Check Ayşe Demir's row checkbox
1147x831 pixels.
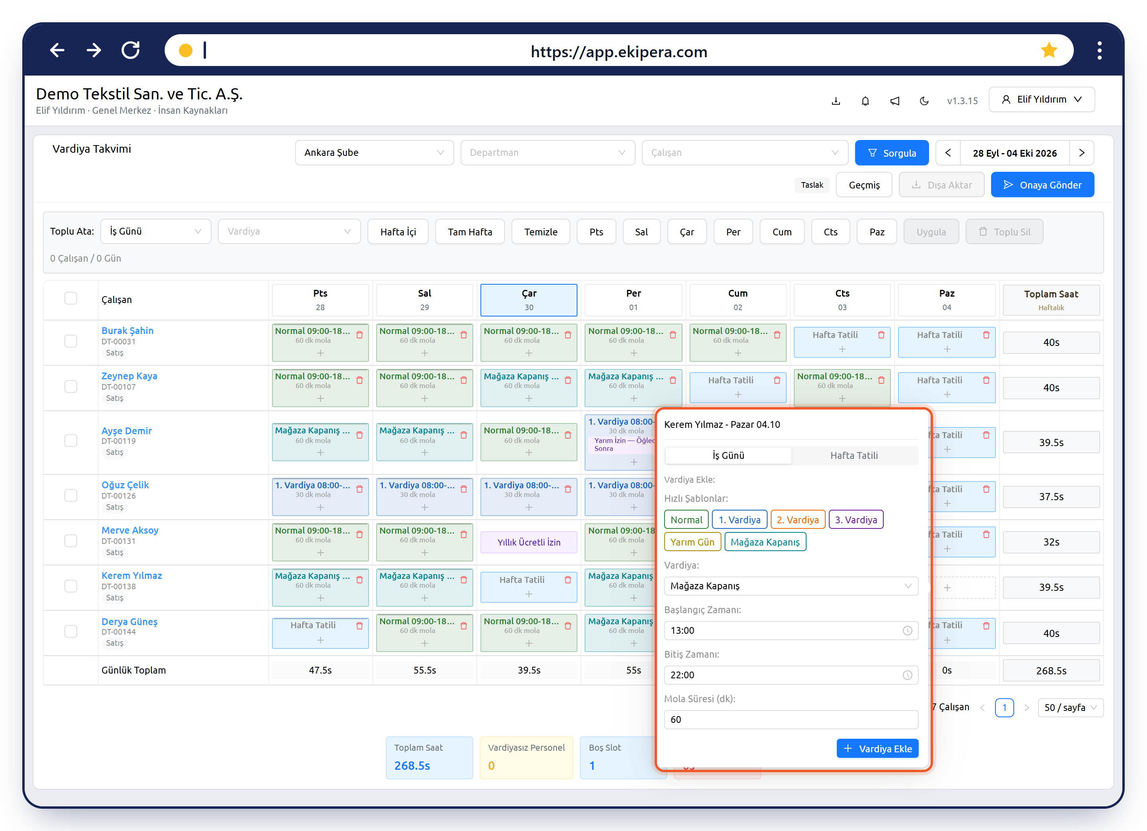pos(71,441)
